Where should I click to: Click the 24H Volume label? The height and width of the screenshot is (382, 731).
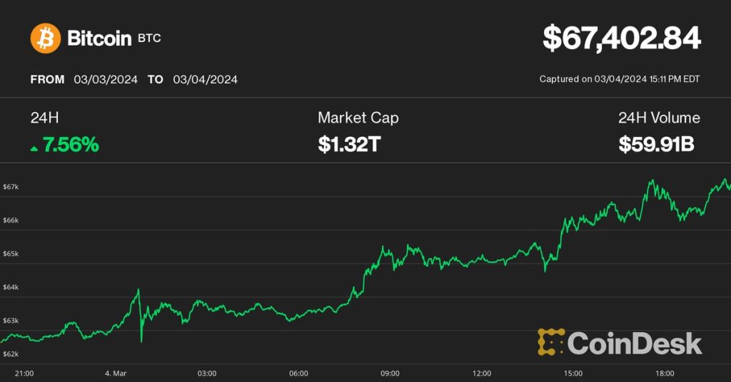pyautogui.click(x=659, y=118)
